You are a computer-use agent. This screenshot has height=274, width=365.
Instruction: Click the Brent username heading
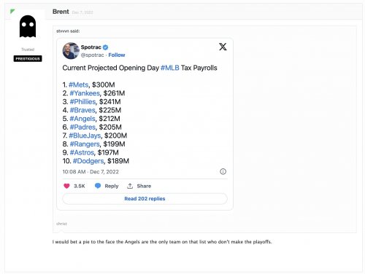pos(61,12)
